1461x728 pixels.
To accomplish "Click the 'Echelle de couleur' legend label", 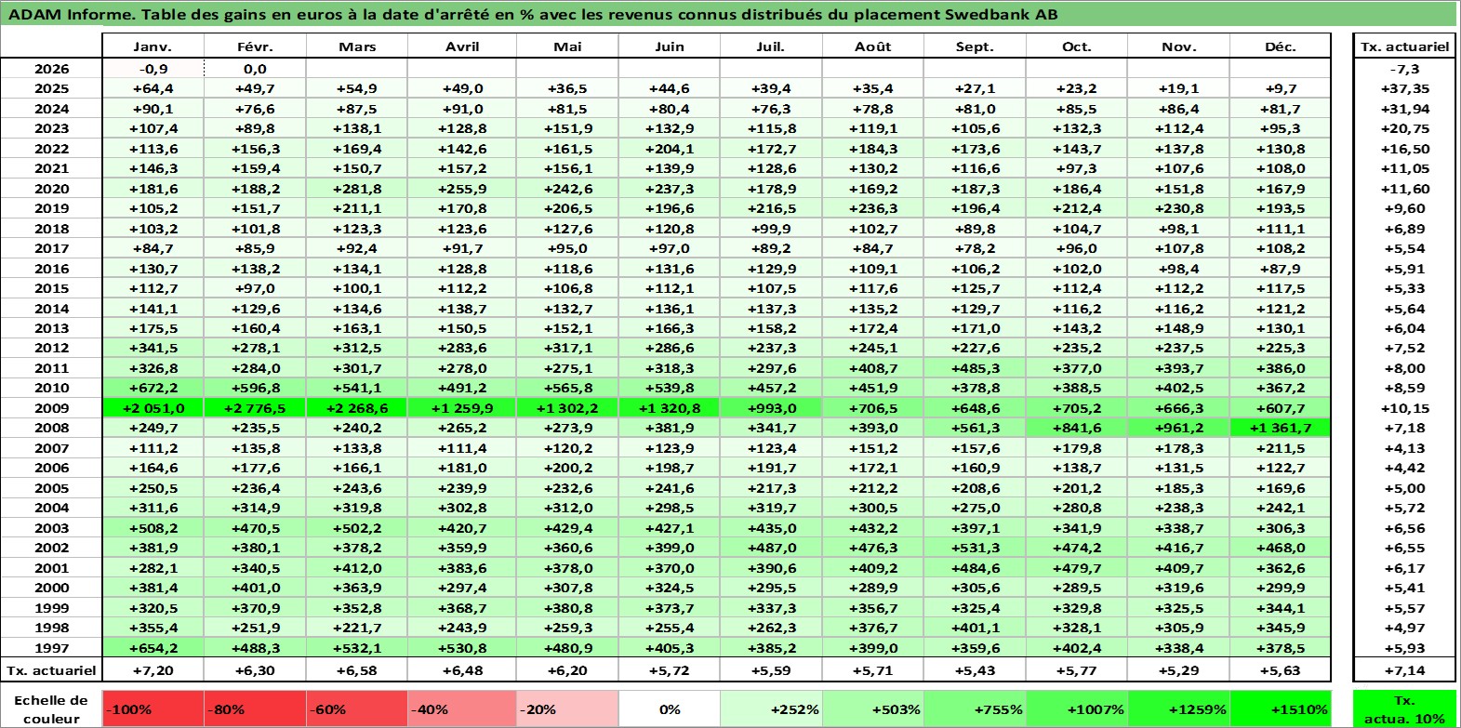I will click(51, 708).
